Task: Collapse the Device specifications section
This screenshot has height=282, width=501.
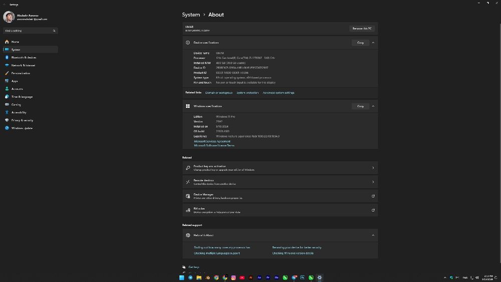Action: pyautogui.click(x=373, y=43)
